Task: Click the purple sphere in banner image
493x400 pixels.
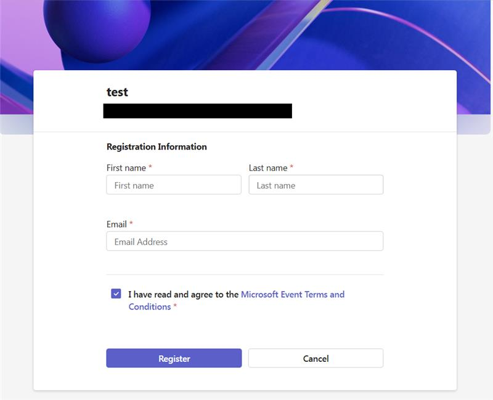Action: point(96,28)
